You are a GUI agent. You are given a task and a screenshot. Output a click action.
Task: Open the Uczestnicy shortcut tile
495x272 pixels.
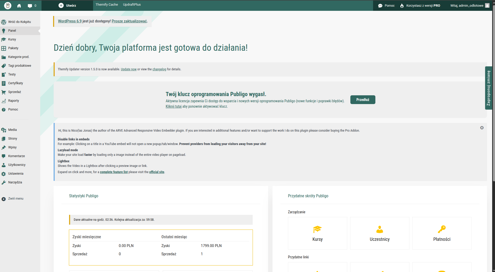(x=380, y=233)
